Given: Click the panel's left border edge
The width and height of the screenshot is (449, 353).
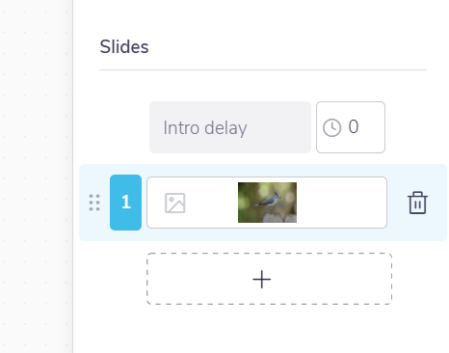Looking at the screenshot, I should [73, 176].
